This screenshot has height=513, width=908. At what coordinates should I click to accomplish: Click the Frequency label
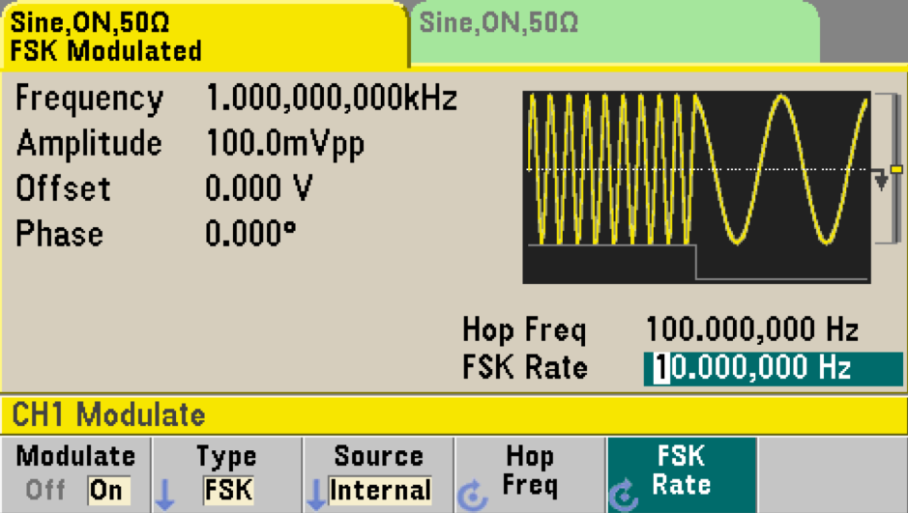pyautogui.click(x=90, y=99)
